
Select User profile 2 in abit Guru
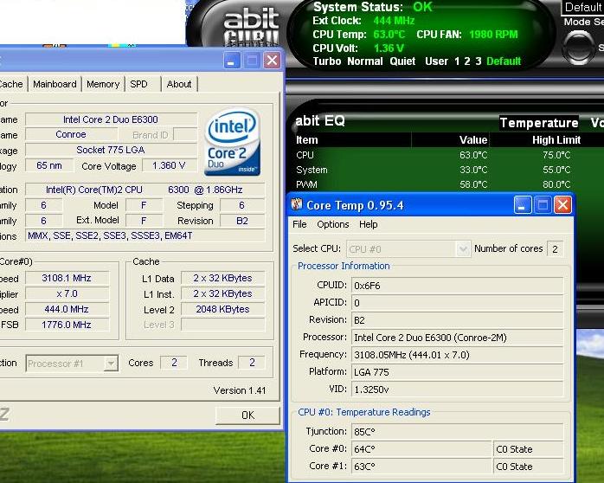pos(467,61)
